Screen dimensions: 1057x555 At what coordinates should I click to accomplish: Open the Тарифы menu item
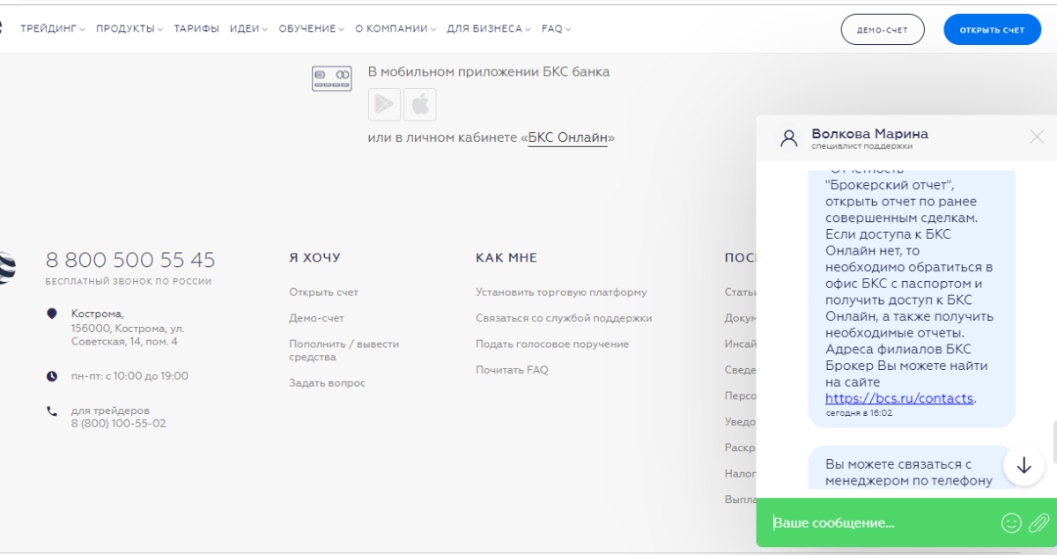[196, 29]
